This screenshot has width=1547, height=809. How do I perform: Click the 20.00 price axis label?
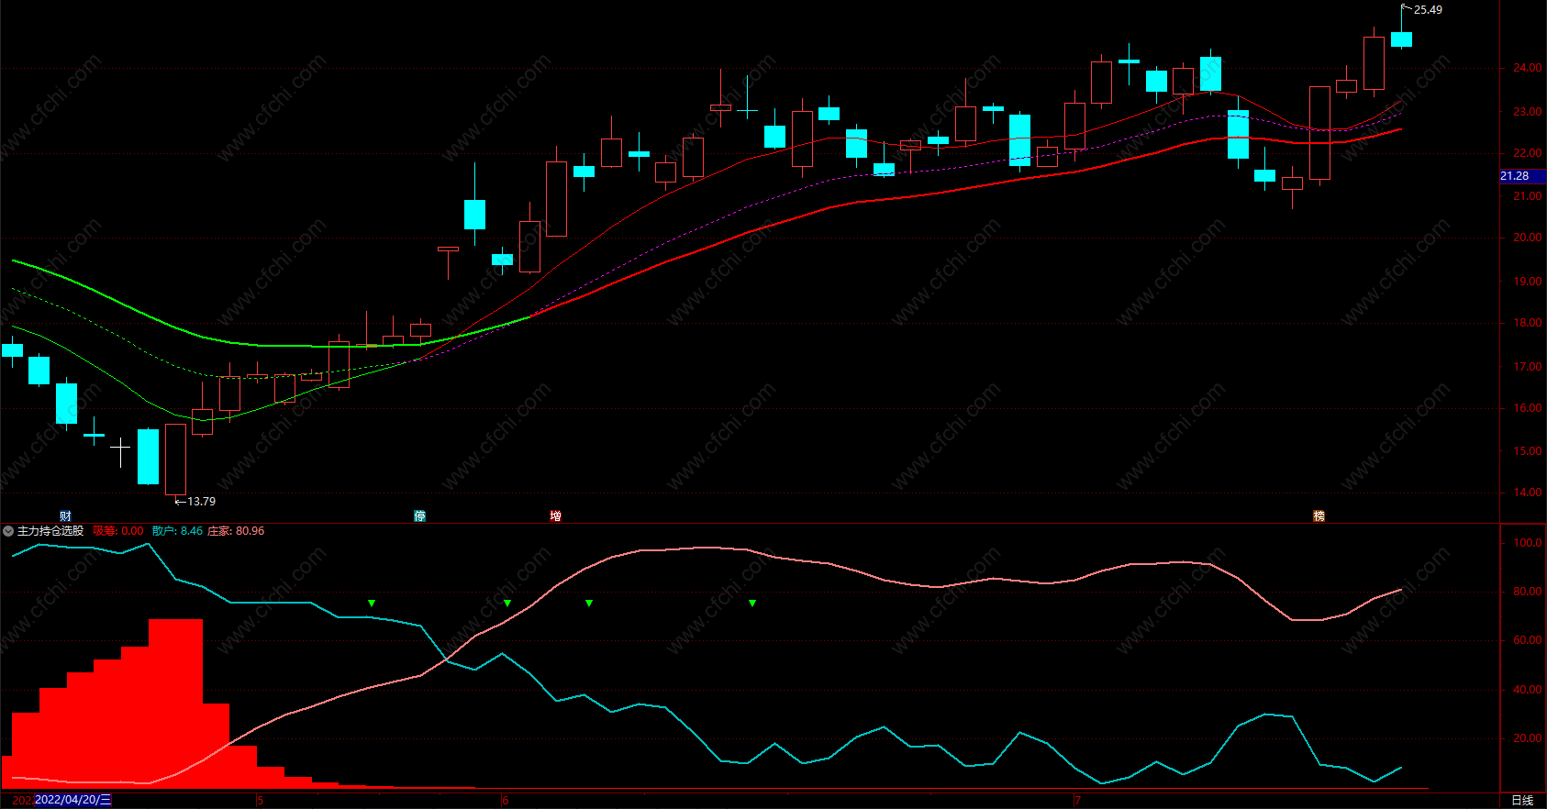[1527, 238]
